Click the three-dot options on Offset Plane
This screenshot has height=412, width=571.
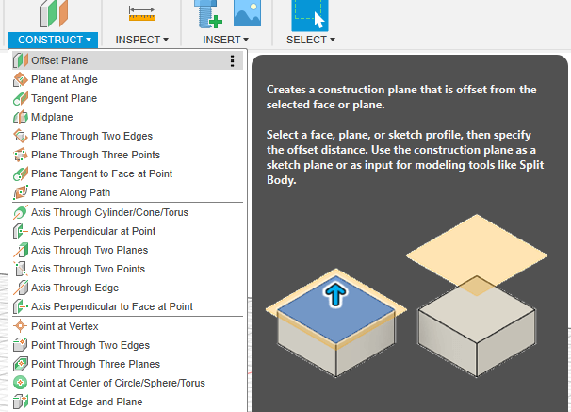(232, 60)
